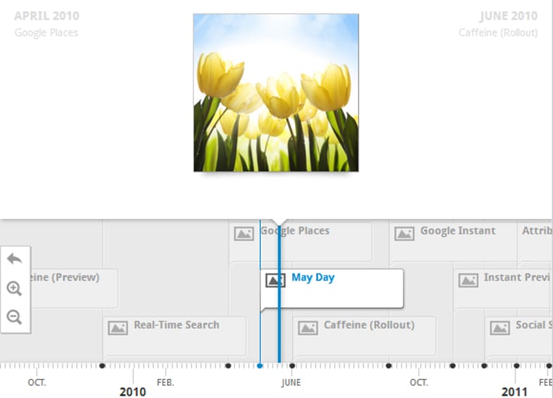Click the return to start arrow icon

(x=14, y=259)
